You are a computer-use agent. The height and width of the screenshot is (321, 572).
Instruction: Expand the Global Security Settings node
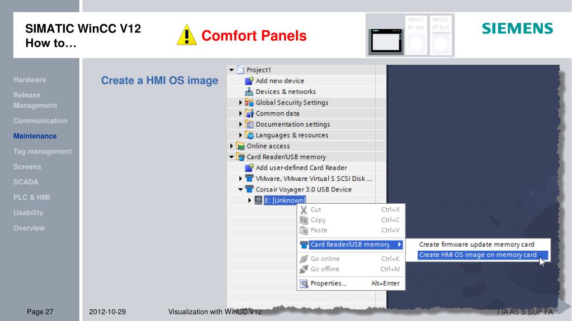240,103
